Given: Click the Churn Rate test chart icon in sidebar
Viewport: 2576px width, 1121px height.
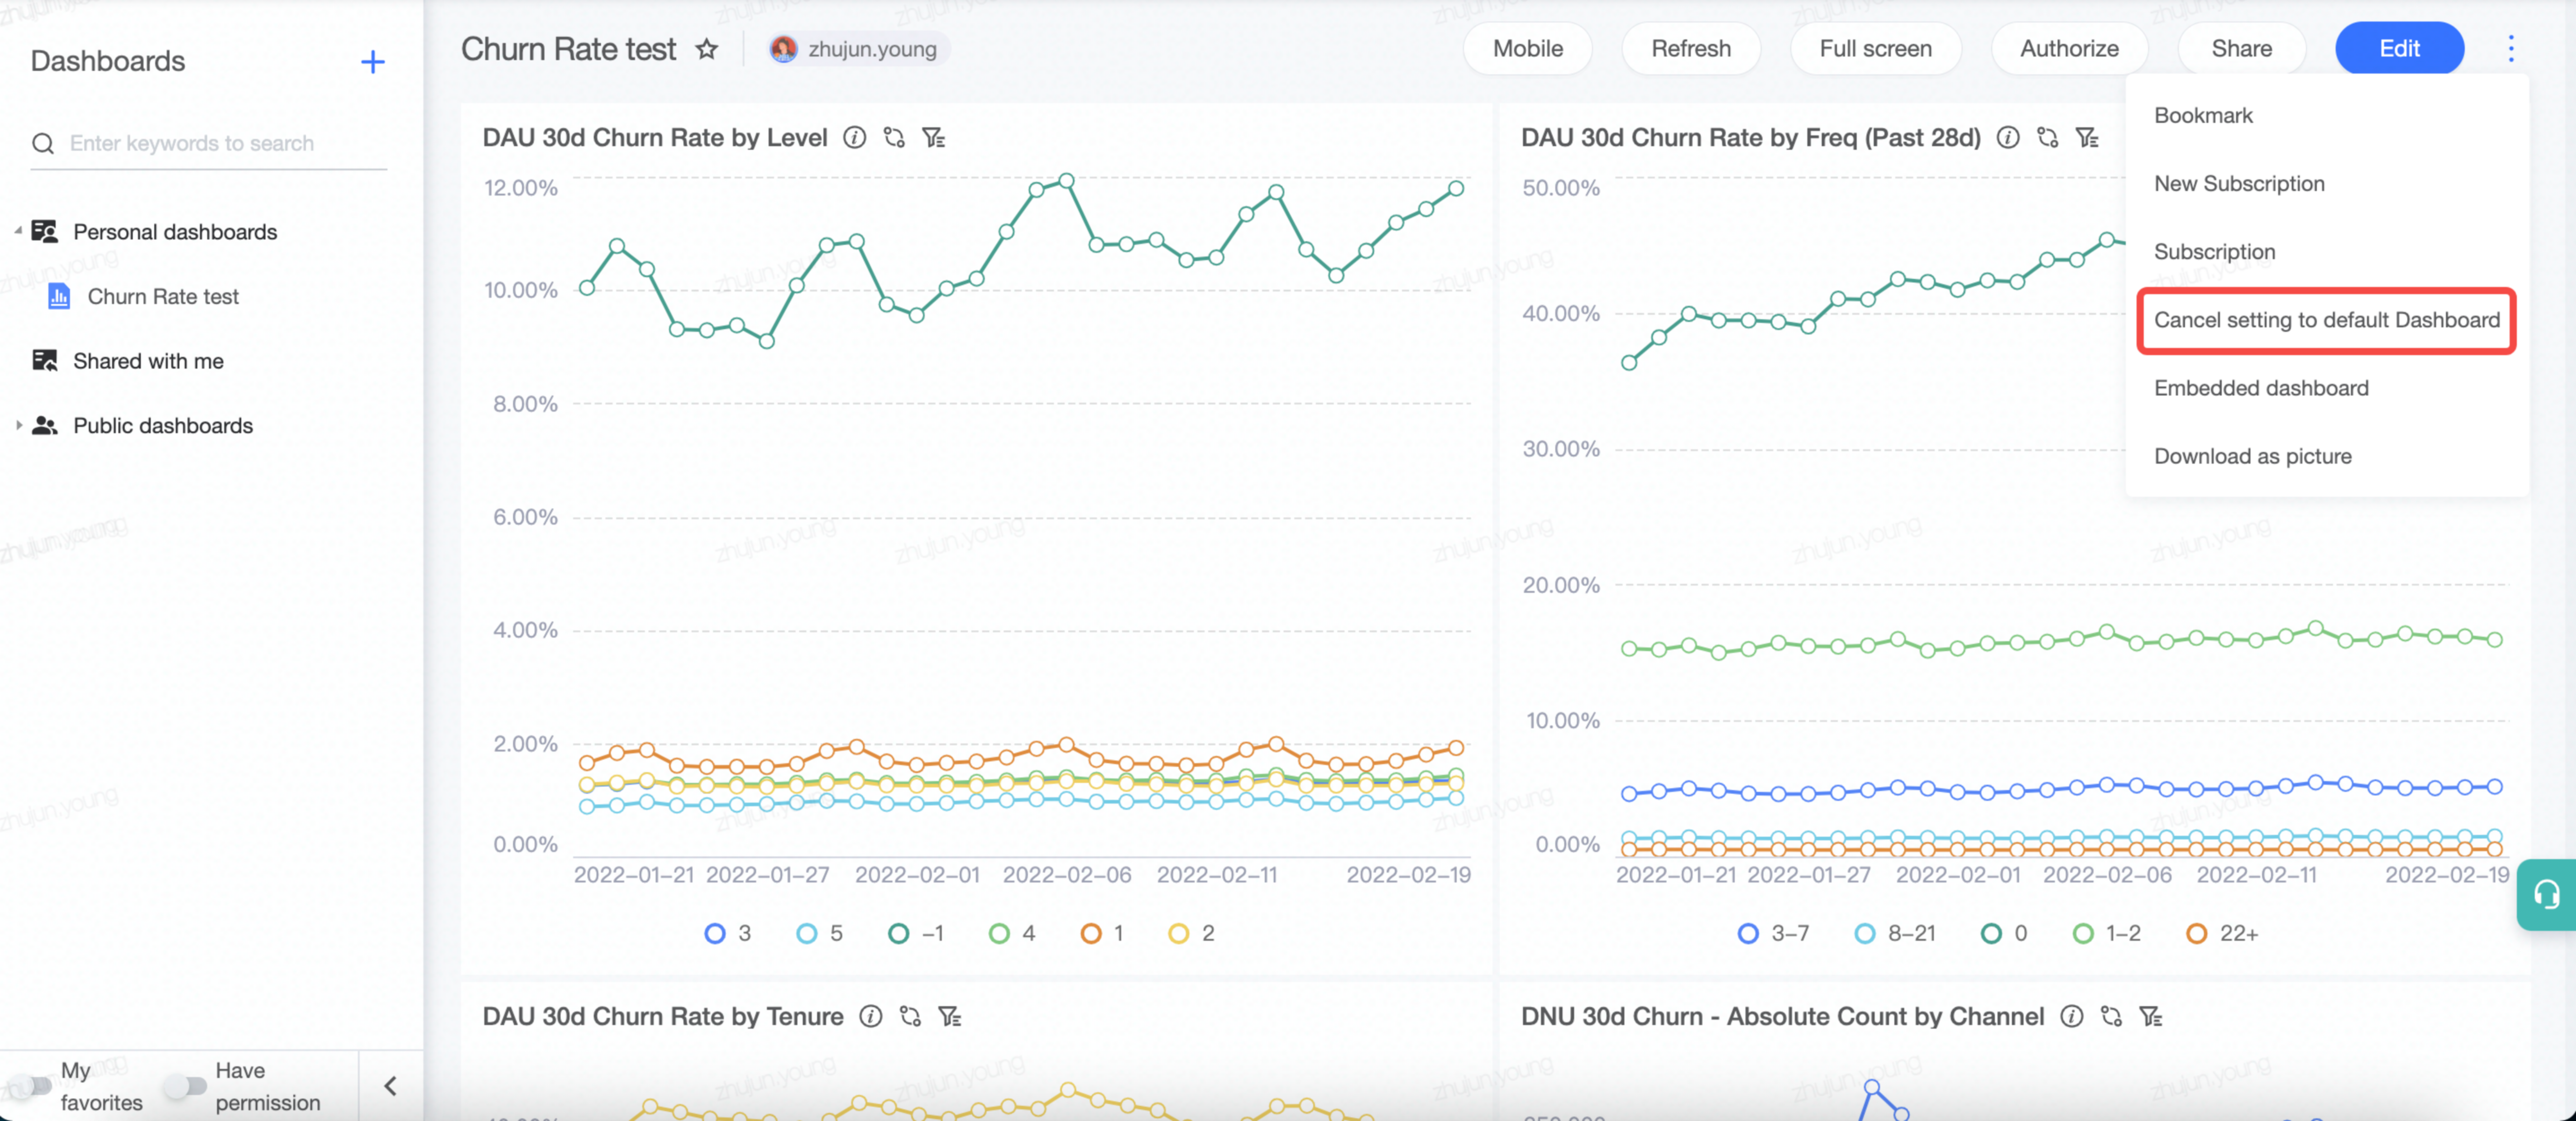Looking at the screenshot, I should [x=59, y=296].
